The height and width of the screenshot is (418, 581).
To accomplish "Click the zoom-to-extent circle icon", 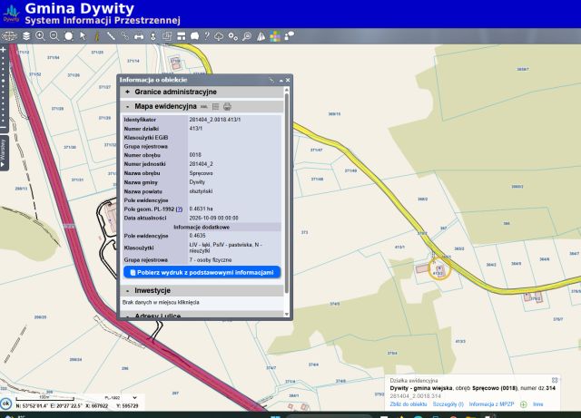I will pos(69,36).
